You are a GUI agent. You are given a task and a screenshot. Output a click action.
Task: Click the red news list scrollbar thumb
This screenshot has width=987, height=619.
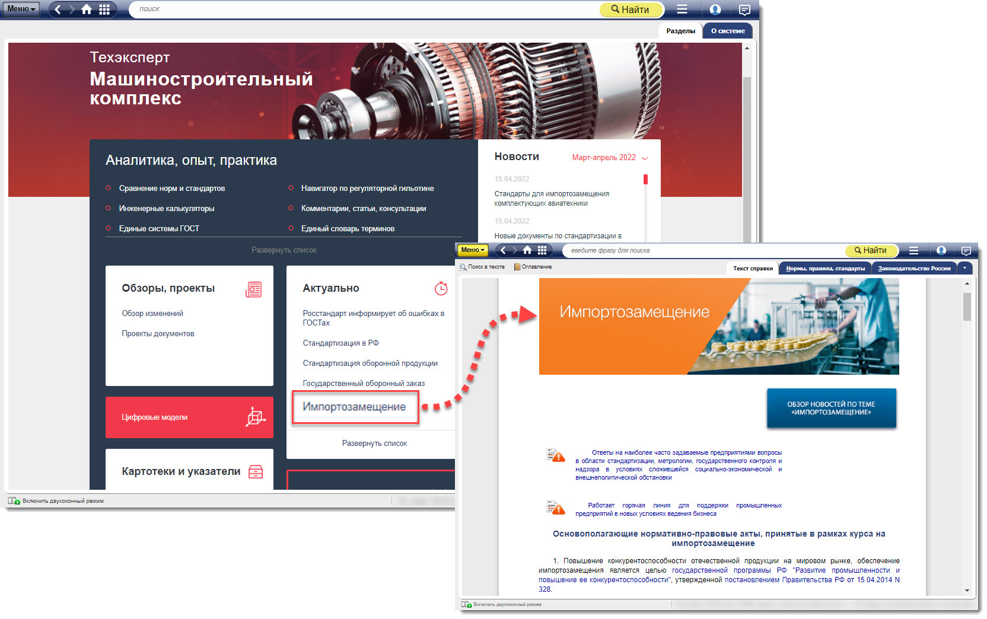point(645,179)
